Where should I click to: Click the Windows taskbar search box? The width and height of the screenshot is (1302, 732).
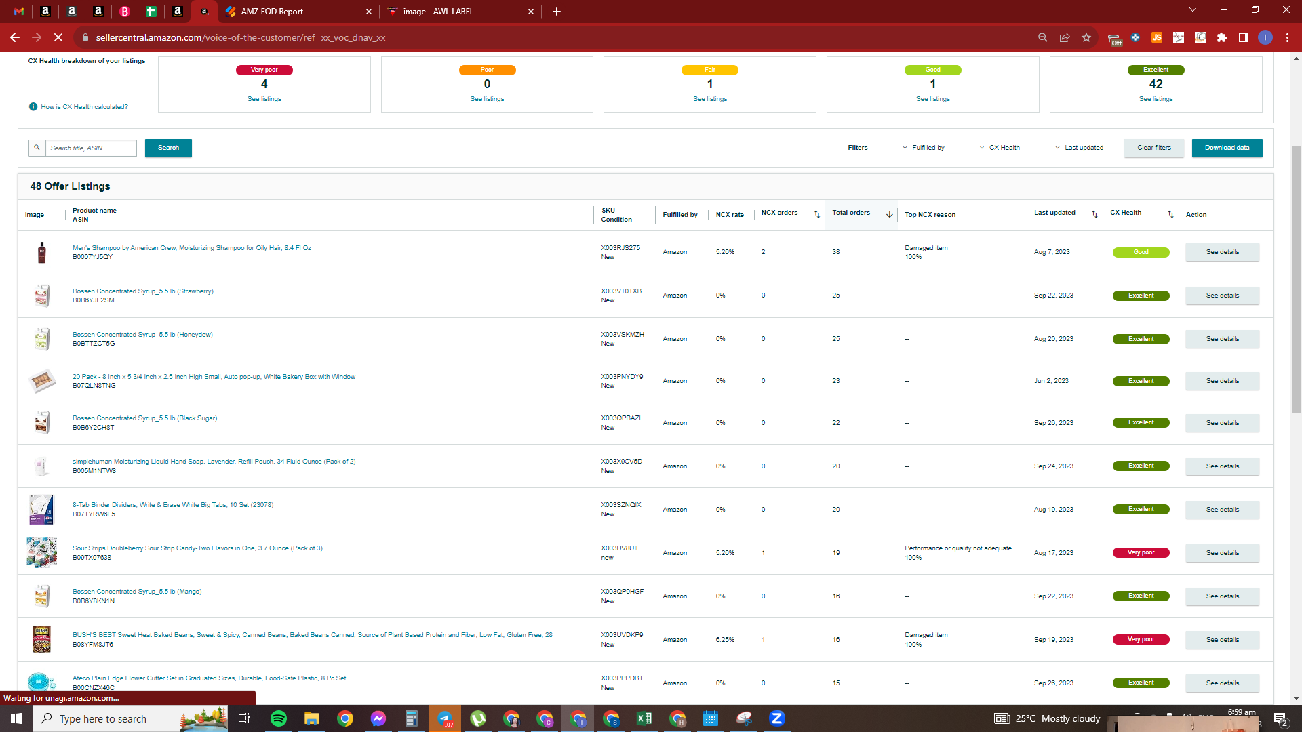pyautogui.click(x=130, y=718)
